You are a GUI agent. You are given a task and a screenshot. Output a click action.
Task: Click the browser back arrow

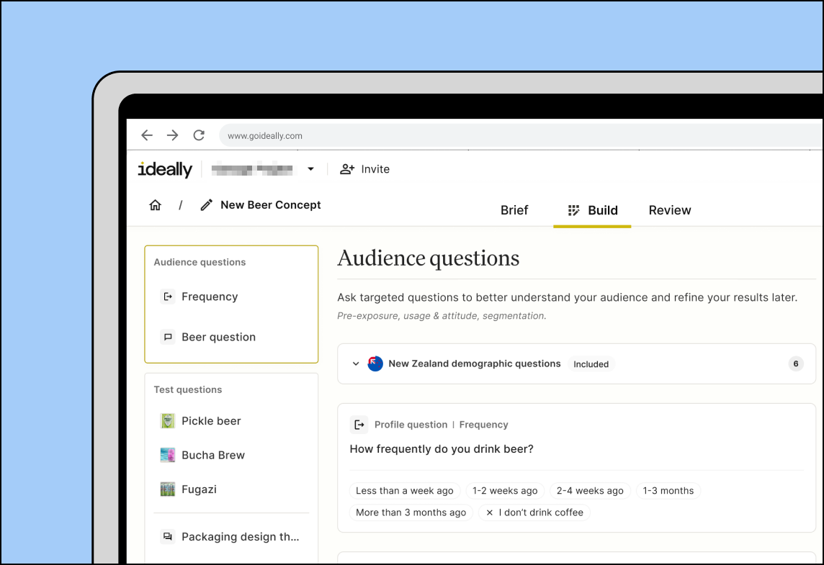[147, 135]
